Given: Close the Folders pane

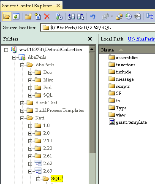Looking at the screenshot, I should [x=90, y=39].
